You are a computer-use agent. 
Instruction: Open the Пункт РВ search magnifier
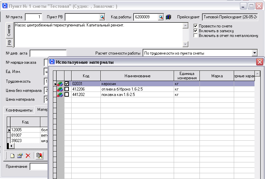point(102,17)
